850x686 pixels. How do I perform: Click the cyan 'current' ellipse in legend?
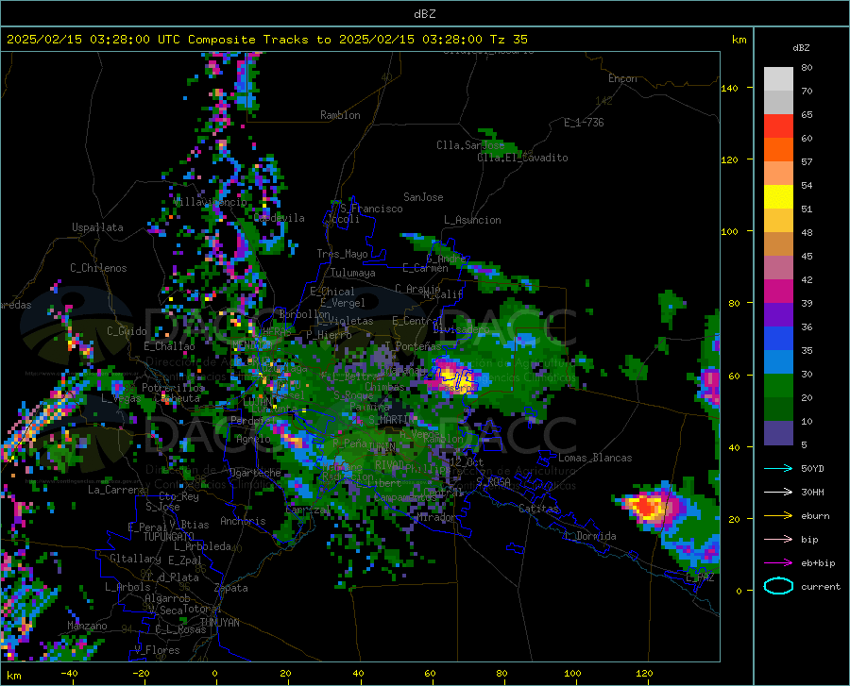point(778,586)
